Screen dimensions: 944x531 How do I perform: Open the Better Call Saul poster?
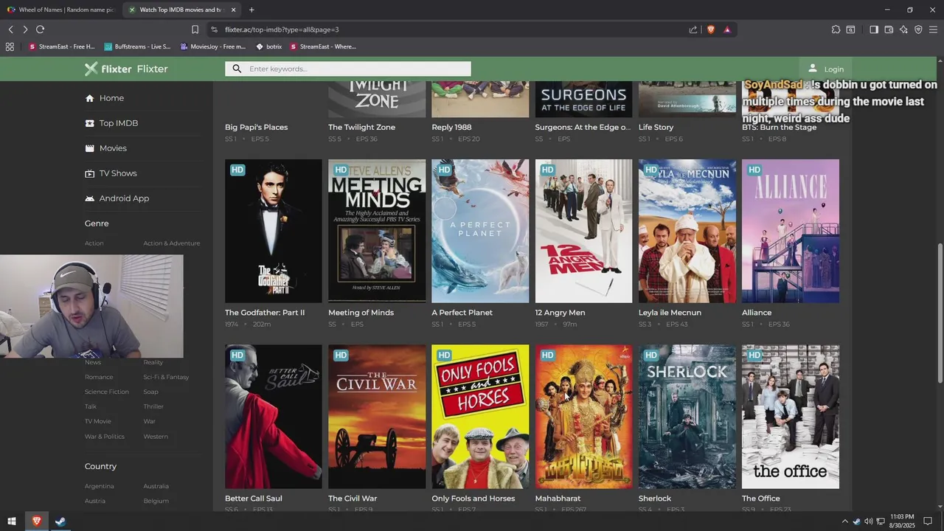click(x=274, y=417)
